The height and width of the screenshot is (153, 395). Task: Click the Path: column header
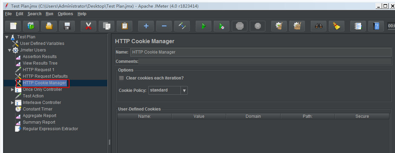(x=308, y=116)
